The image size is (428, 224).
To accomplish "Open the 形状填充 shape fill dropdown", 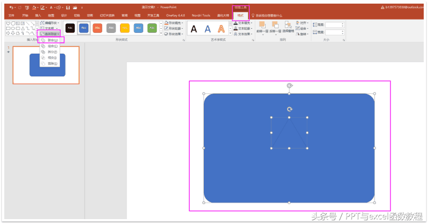I will coord(174,23).
